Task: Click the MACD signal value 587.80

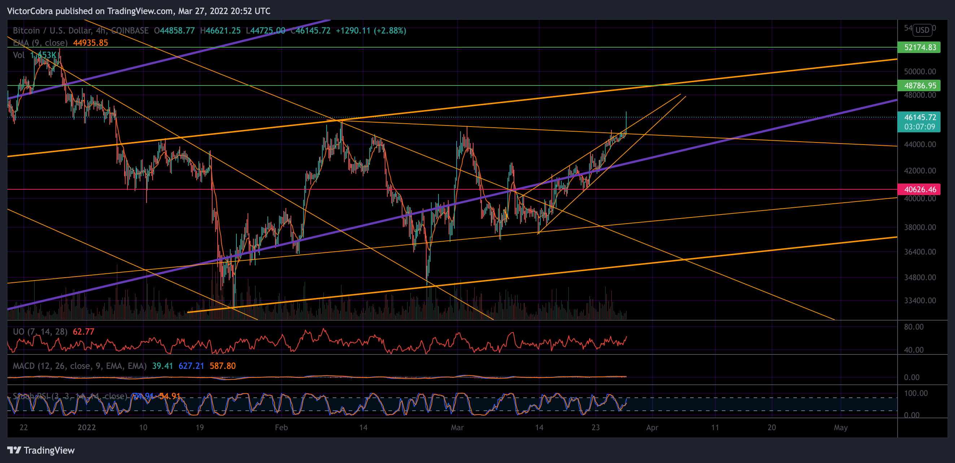Action: click(x=223, y=366)
